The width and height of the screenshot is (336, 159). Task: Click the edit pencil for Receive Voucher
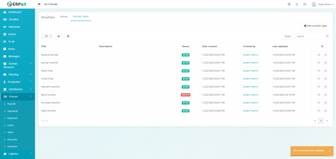pos(319,55)
